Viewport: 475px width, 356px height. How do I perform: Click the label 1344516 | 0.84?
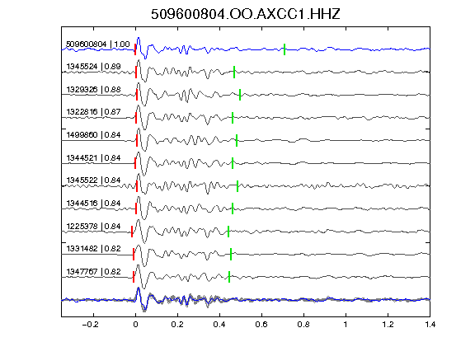coord(94,203)
